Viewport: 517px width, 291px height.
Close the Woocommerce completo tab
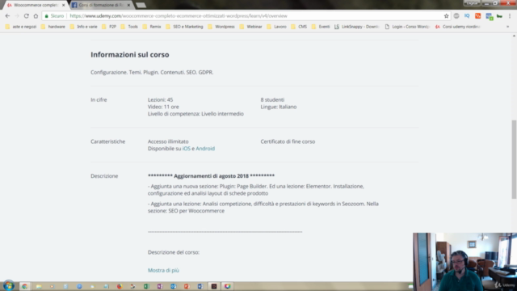[x=63, y=5]
